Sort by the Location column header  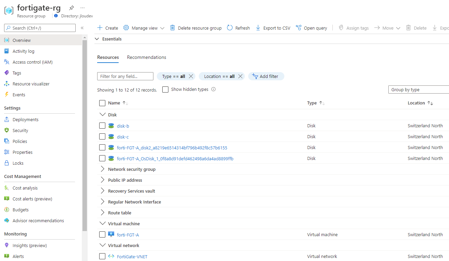click(x=420, y=103)
